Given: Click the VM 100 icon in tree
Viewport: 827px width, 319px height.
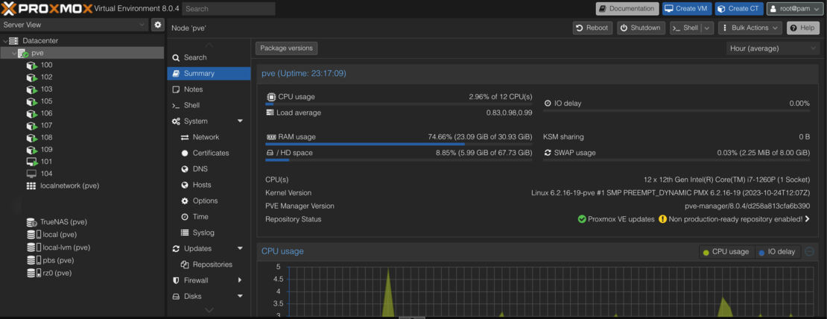Looking at the screenshot, I should pyautogui.click(x=32, y=66).
